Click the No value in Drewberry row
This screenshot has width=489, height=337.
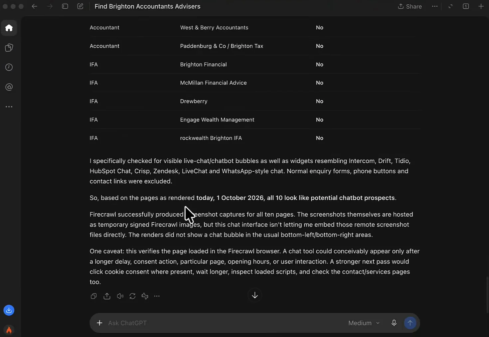pos(319,101)
